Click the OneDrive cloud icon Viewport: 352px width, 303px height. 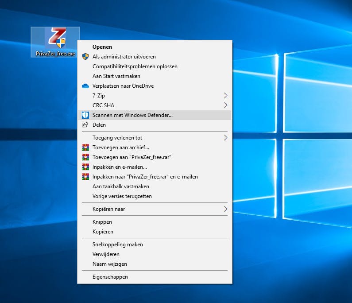click(x=85, y=86)
